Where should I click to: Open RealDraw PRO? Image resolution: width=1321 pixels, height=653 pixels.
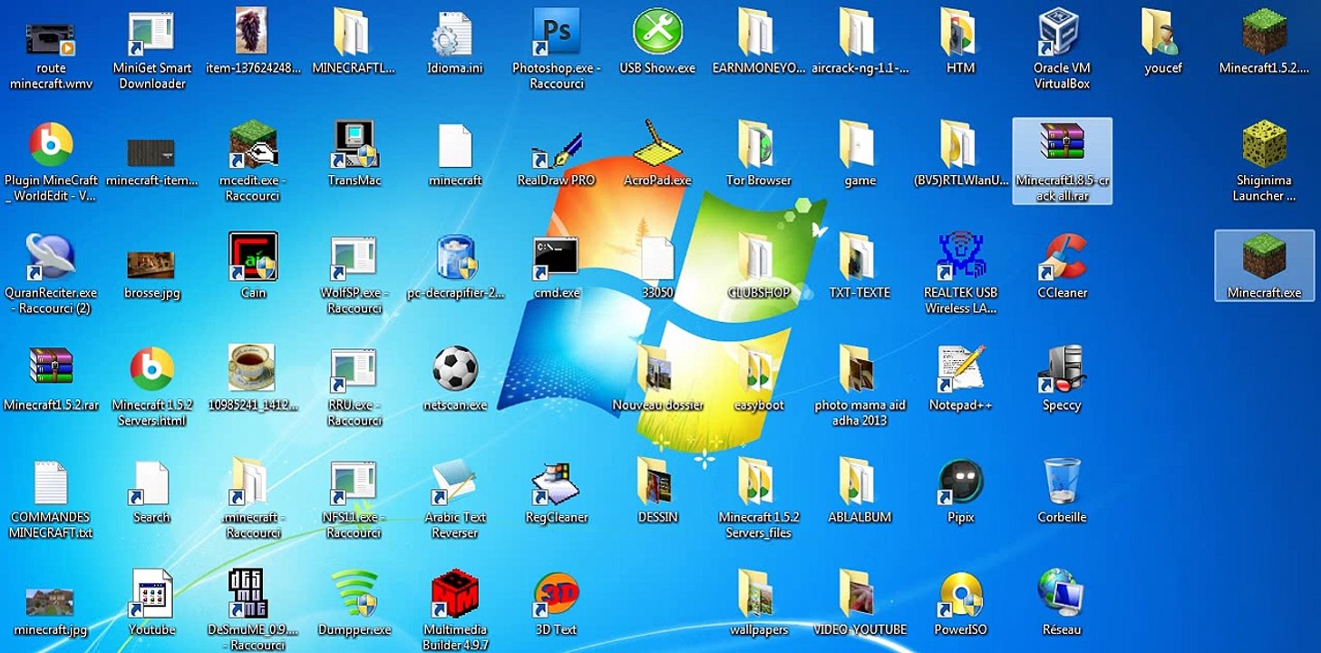tap(556, 149)
